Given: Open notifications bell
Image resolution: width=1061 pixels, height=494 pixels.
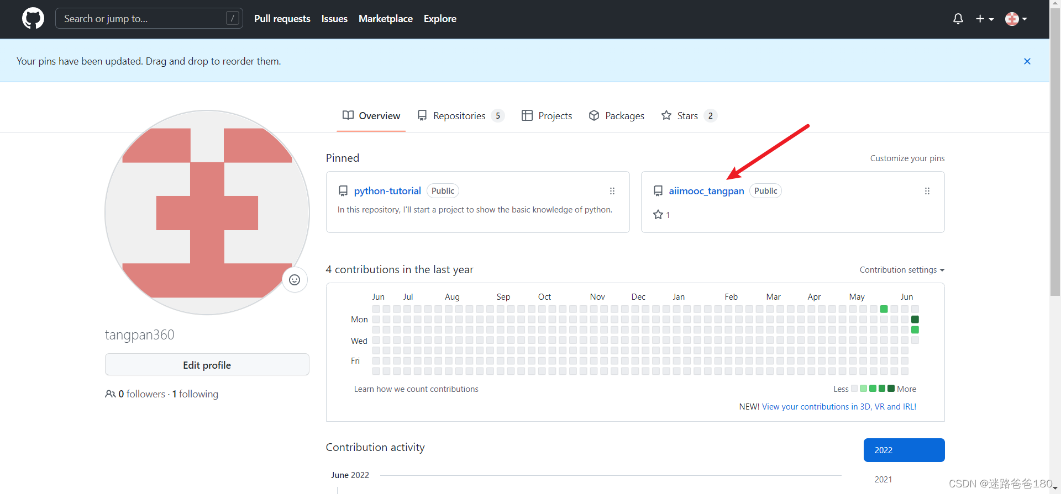Looking at the screenshot, I should click(x=958, y=19).
